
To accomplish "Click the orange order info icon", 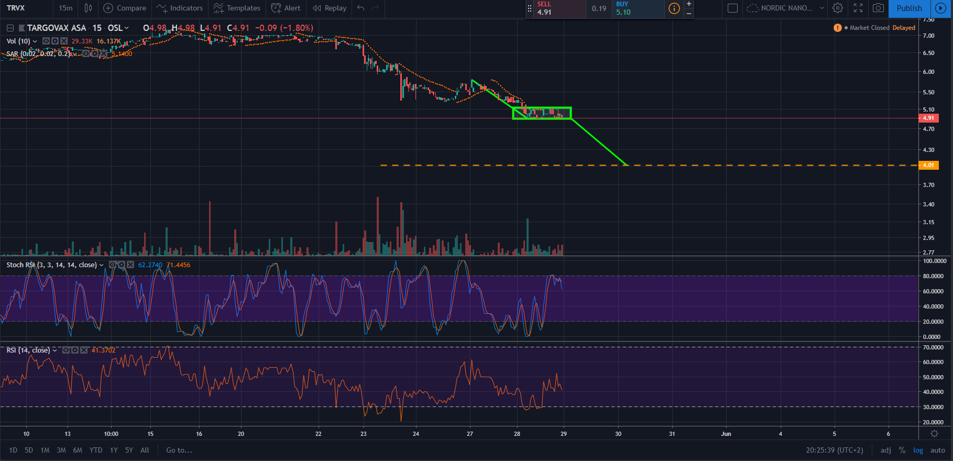I will click(x=674, y=8).
